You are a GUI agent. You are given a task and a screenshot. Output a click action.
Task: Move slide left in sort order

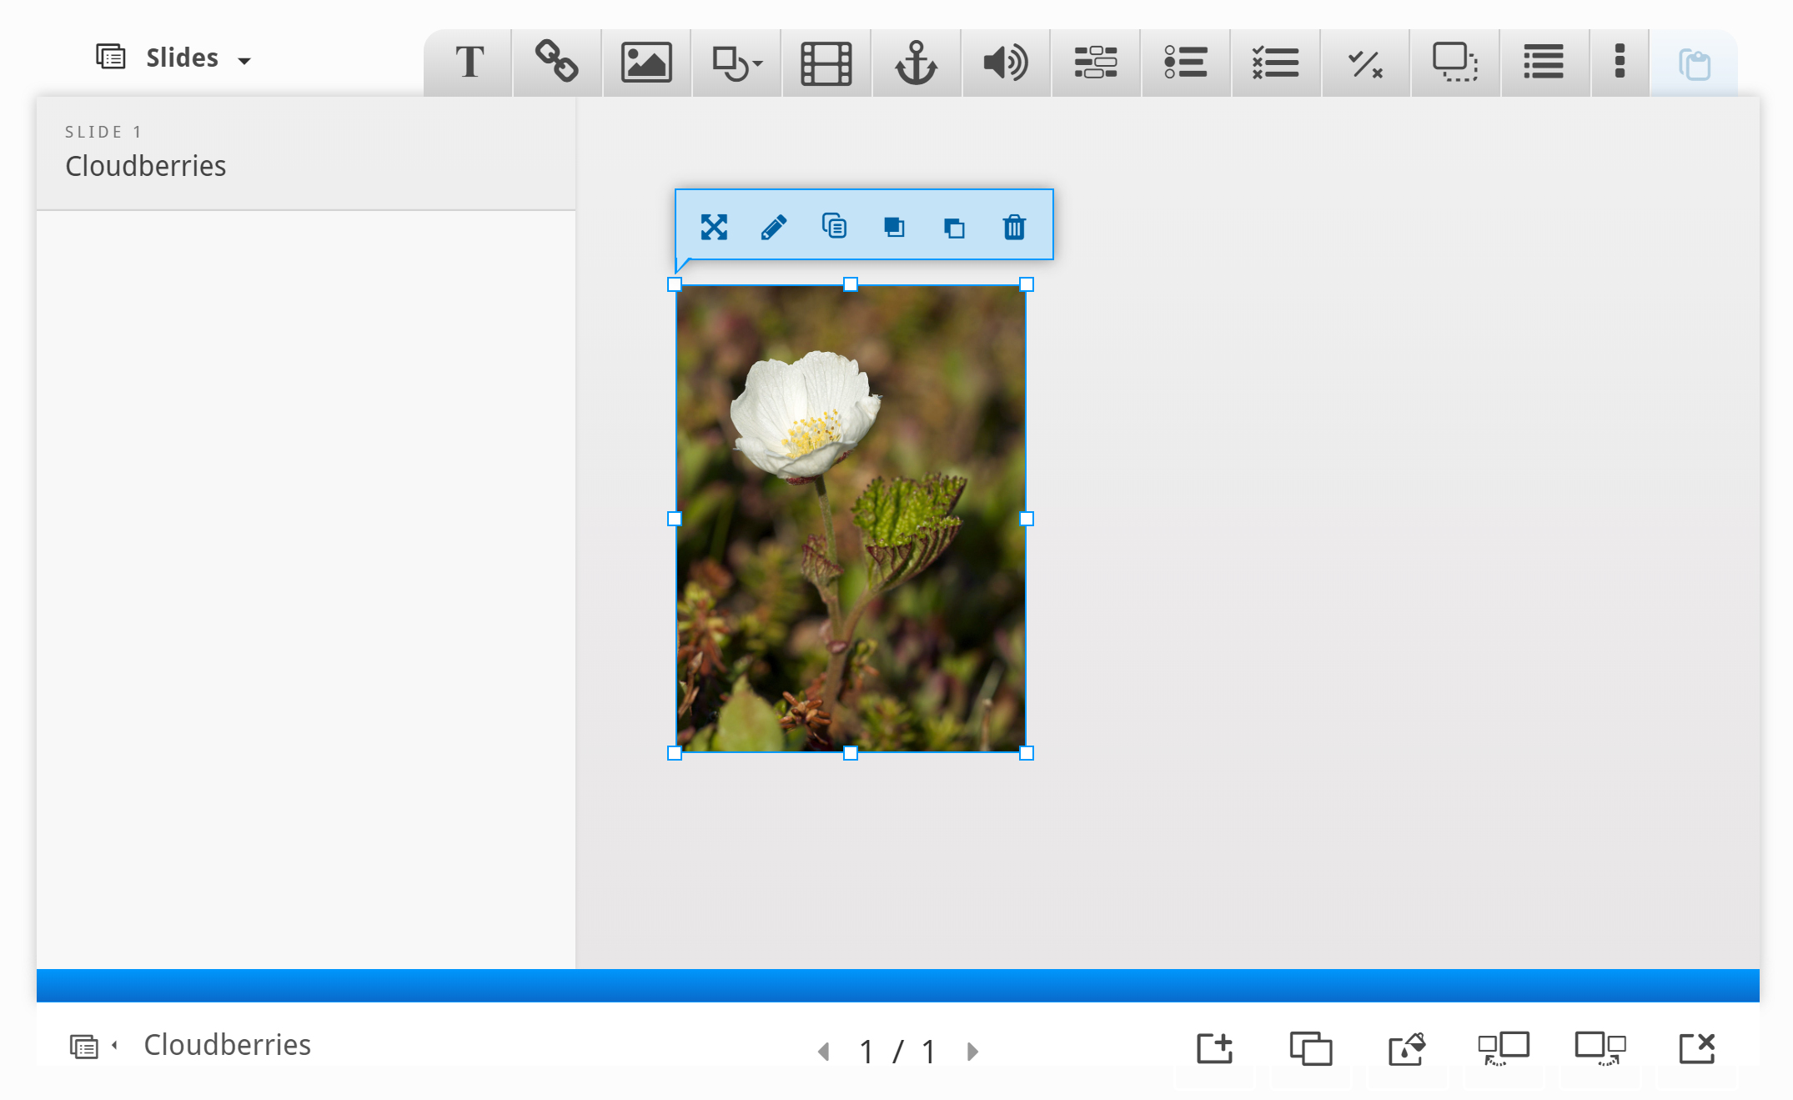click(1504, 1048)
